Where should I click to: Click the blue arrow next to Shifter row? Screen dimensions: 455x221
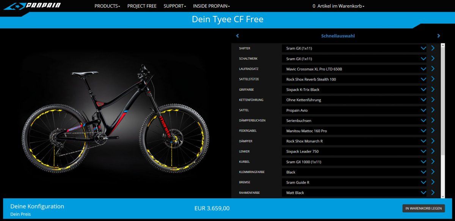[x=433, y=48]
